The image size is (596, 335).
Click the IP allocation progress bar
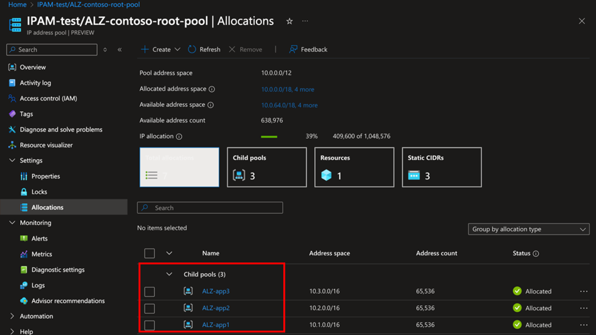pos(269,136)
